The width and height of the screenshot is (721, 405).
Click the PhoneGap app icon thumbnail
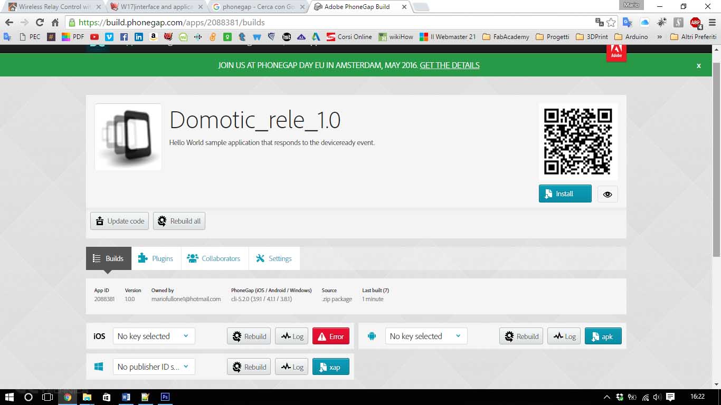(128, 137)
